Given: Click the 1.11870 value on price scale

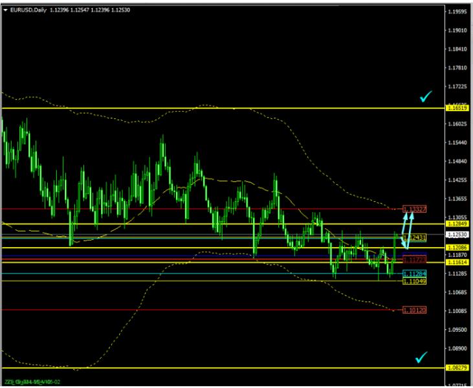Looking at the screenshot, I should tap(457, 255).
